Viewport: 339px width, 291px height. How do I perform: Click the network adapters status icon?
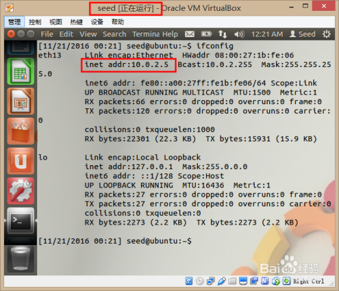pos(211,281)
